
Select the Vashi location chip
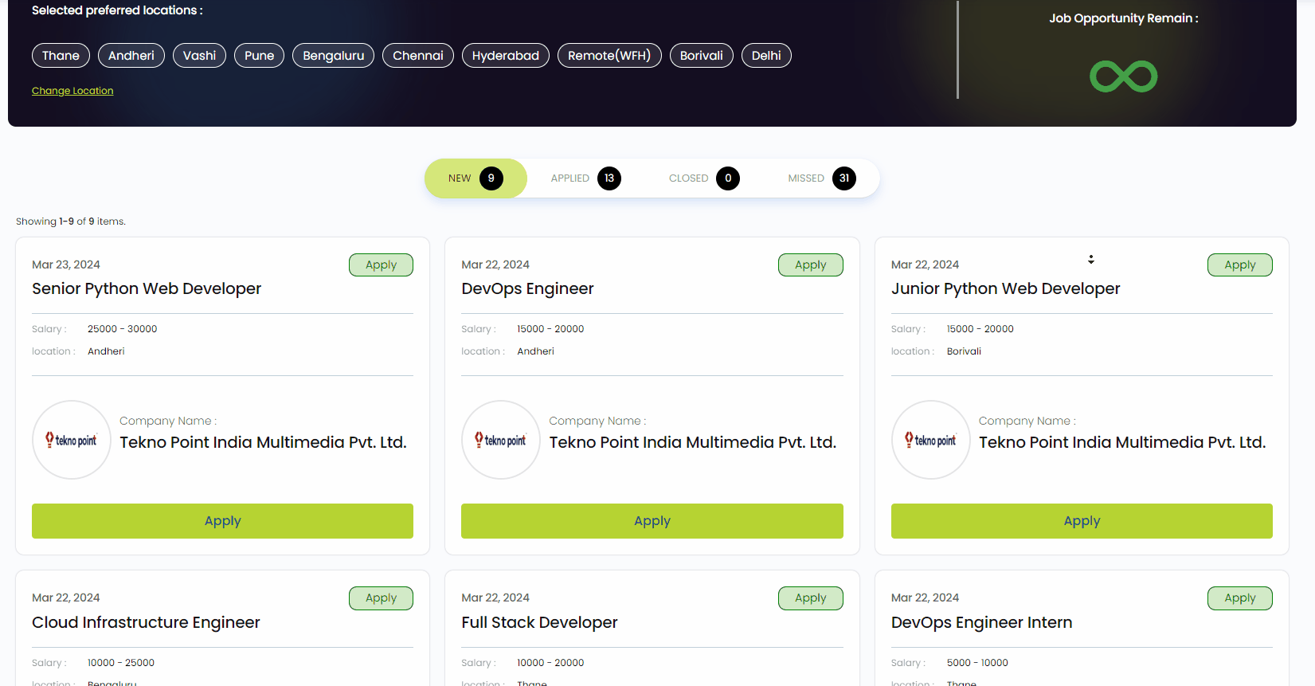point(199,56)
